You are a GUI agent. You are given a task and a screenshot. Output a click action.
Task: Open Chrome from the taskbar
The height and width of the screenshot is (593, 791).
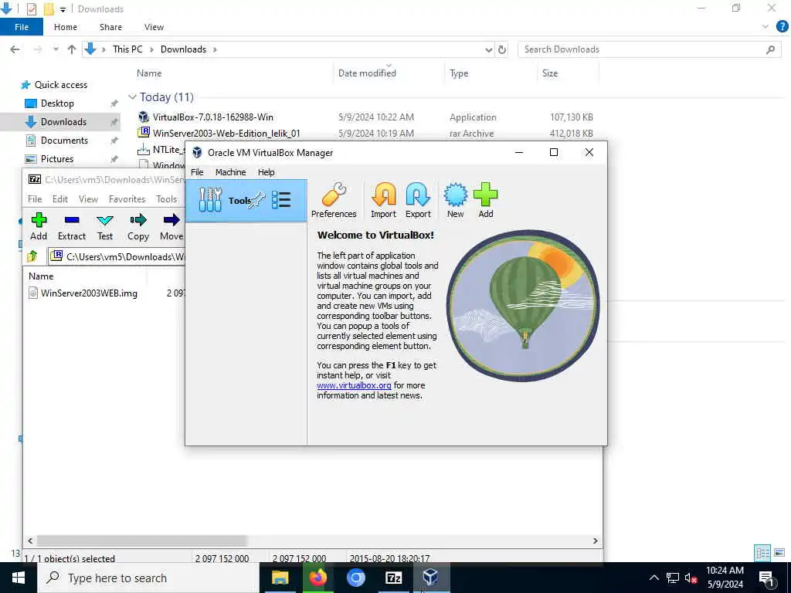(x=355, y=578)
